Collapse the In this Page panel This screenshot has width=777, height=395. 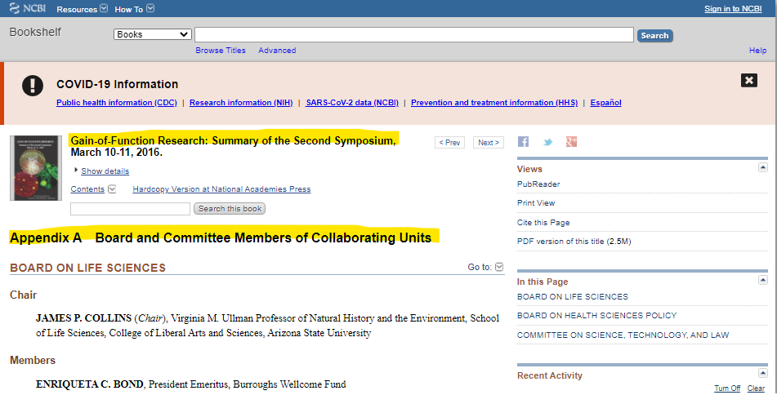(762, 280)
